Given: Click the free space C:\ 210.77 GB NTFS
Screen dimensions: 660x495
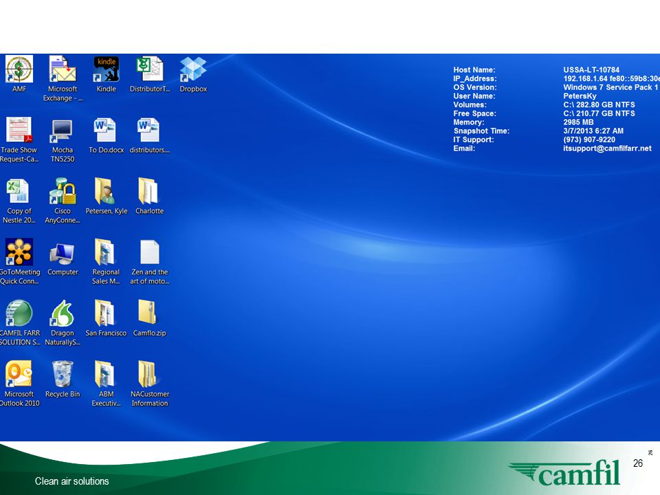Looking at the screenshot, I should [x=599, y=113].
